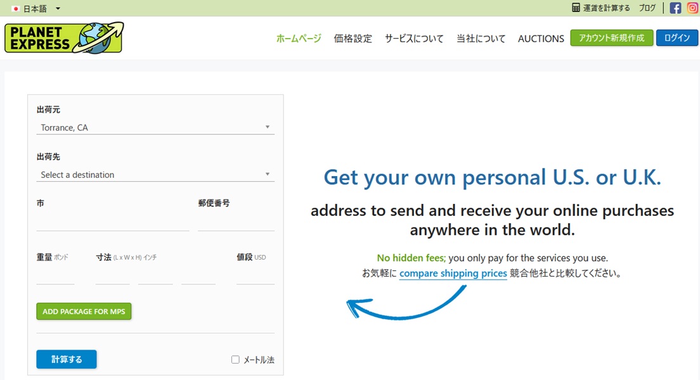Open the Instagram page icon
The height and width of the screenshot is (380, 700).
pyautogui.click(x=692, y=8)
